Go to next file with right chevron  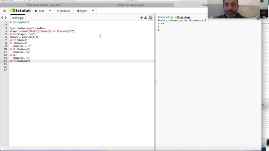tap(5, 18)
